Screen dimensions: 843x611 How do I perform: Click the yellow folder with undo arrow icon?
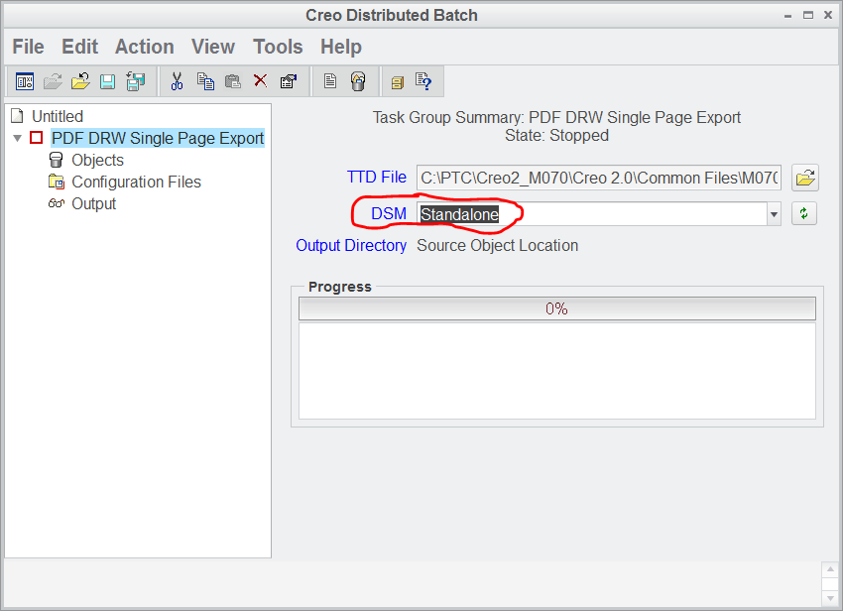[80, 81]
